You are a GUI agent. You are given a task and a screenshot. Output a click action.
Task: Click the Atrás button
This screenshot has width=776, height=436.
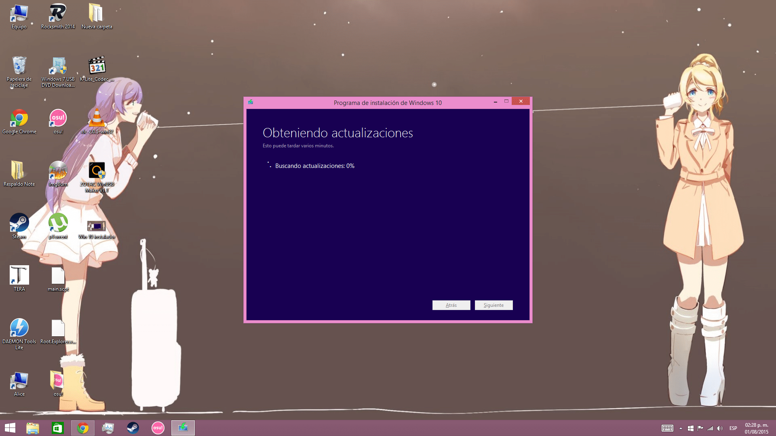click(451, 305)
